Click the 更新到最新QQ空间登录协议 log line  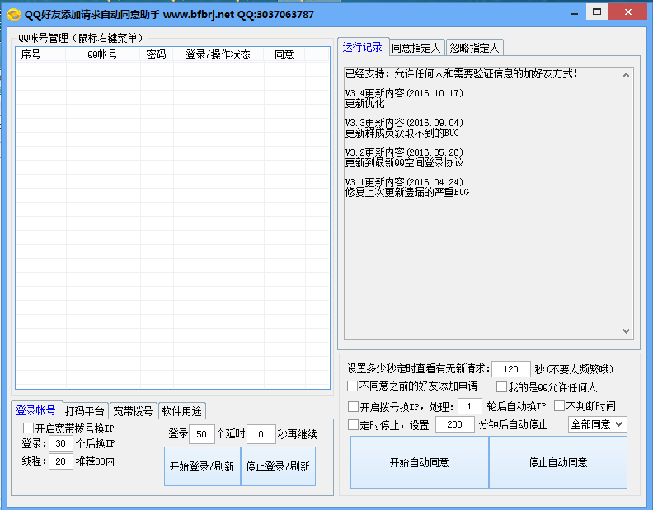[x=404, y=162]
